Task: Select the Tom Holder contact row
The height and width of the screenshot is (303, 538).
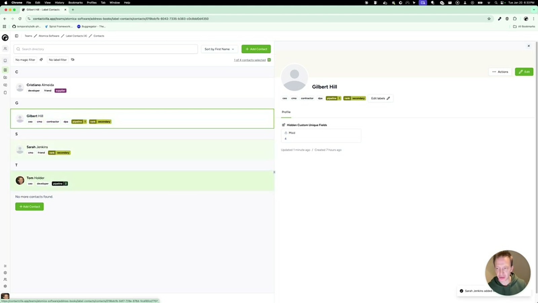Action: (x=142, y=180)
